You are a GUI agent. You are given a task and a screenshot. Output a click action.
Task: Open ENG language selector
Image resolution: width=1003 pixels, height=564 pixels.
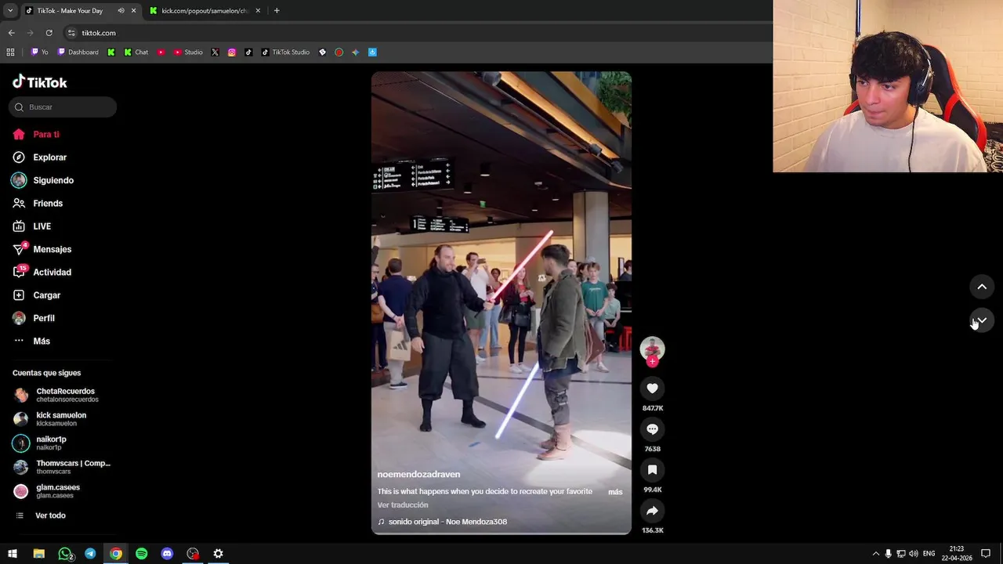[x=929, y=554]
